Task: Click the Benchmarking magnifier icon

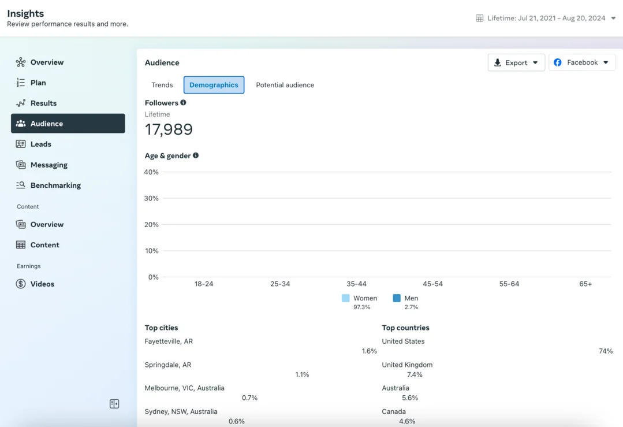Action: coord(21,185)
